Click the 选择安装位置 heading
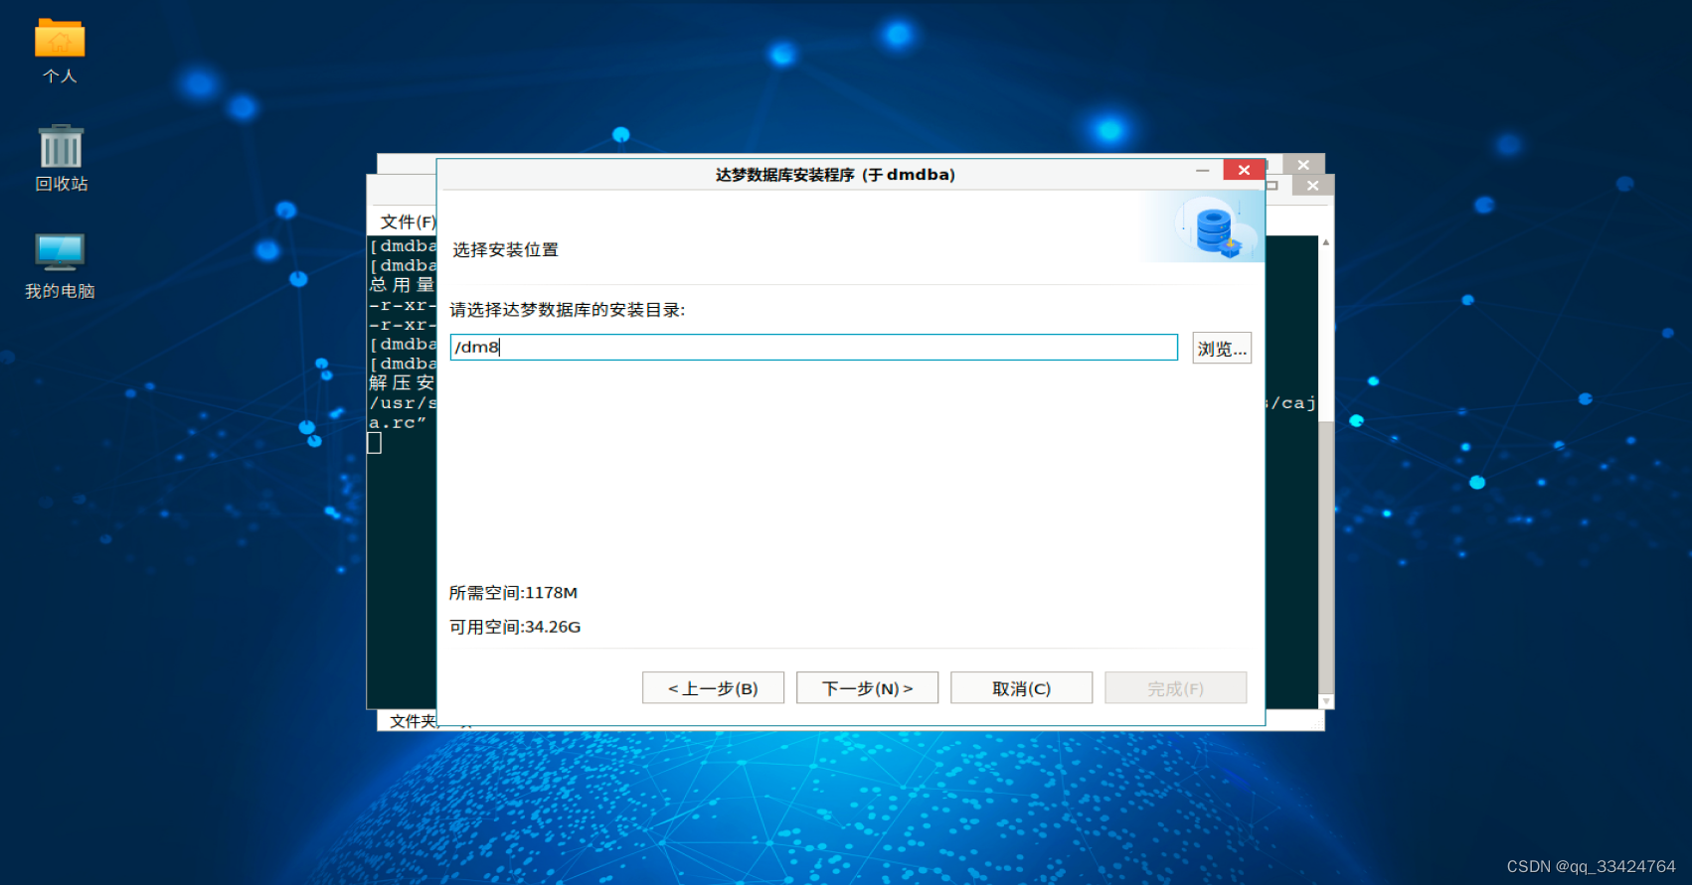This screenshot has height=885, width=1692. click(x=506, y=249)
